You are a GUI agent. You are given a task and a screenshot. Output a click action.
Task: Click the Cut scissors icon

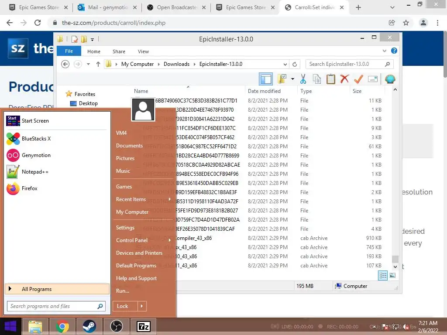coord(303,79)
